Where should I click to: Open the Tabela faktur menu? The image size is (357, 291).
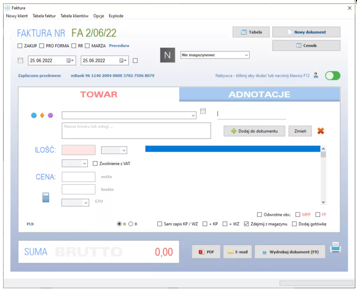44,16
